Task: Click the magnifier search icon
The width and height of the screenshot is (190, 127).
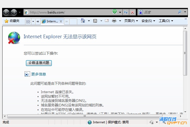Action: click(180, 12)
